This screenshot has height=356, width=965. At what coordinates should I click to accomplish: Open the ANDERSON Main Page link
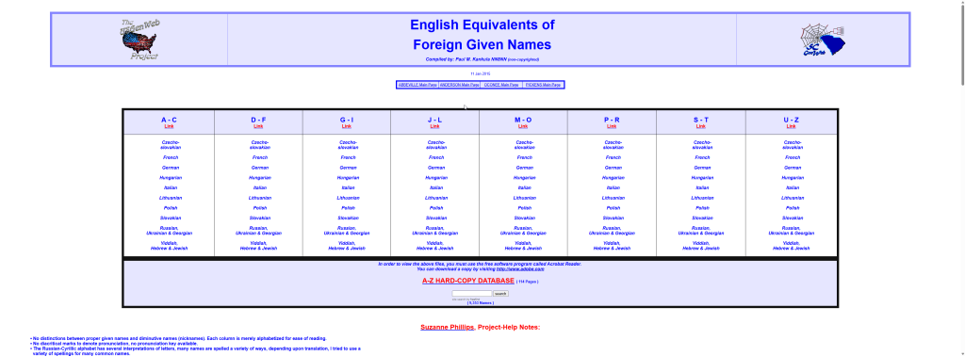pos(459,84)
